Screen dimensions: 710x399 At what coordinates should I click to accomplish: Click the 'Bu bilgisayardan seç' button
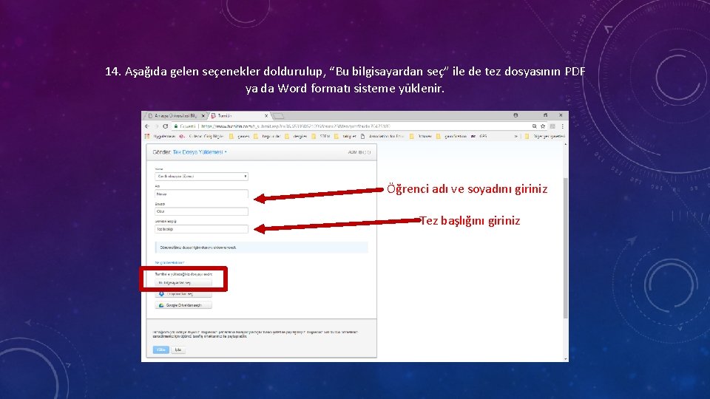click(183, 283)
